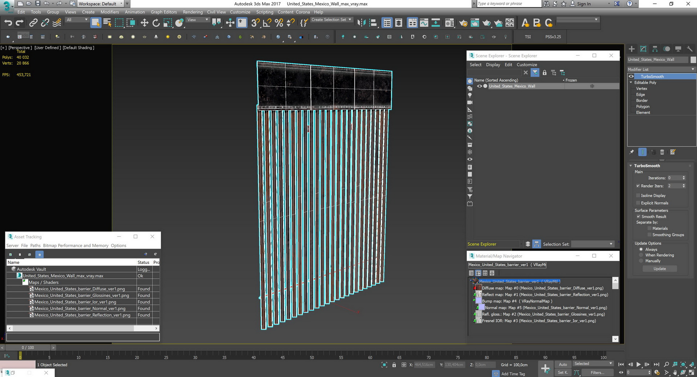Open the Modifier List dropdown
Screen dimensions: 697x377
pyautogui.click(x=661, y=69)
